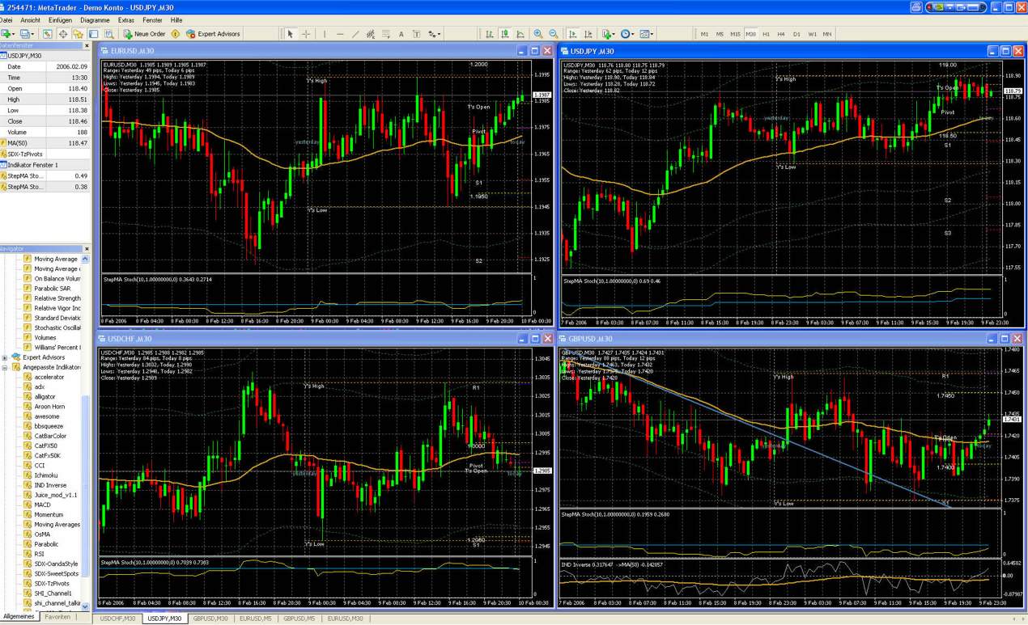Select the vertical line drawing tool
The image size is (1028, 625).
point(325,34)
